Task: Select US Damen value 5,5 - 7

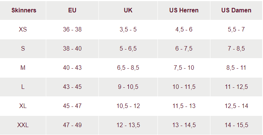Action: click(236, 30)
